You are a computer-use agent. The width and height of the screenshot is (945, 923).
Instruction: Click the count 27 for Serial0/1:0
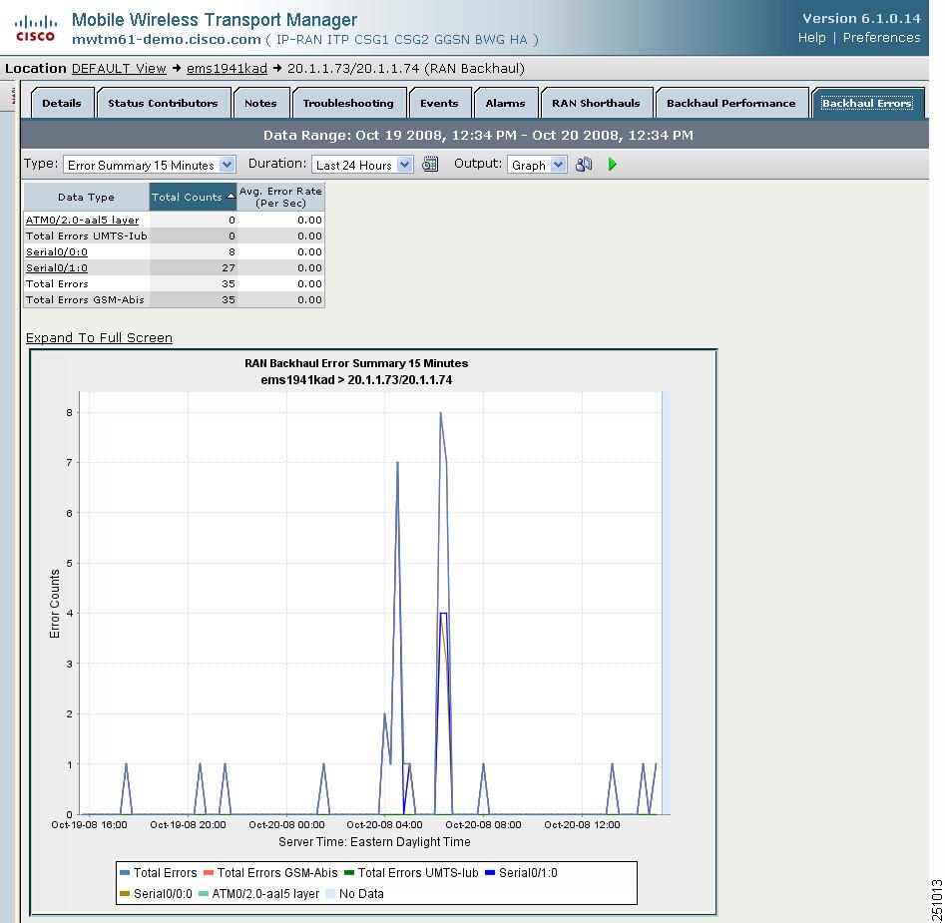tap(229, 268)
